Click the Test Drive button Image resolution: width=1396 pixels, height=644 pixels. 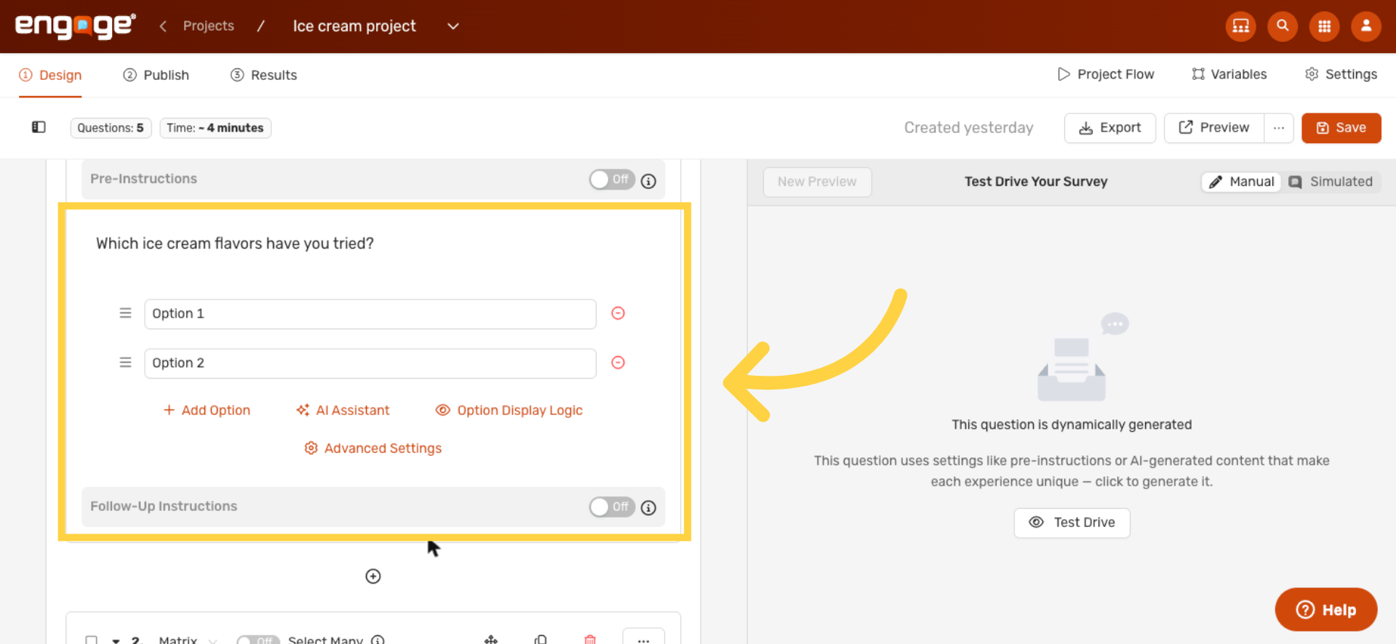coord(1072,523)
